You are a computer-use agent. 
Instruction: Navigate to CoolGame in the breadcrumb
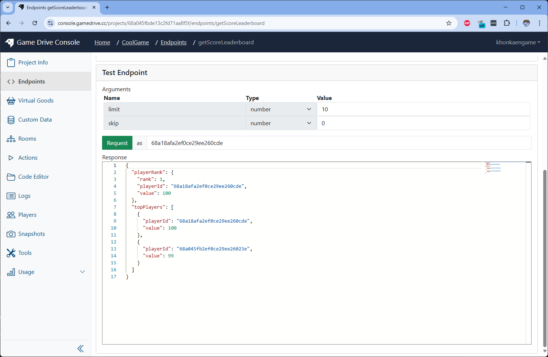tap(135, 42)
